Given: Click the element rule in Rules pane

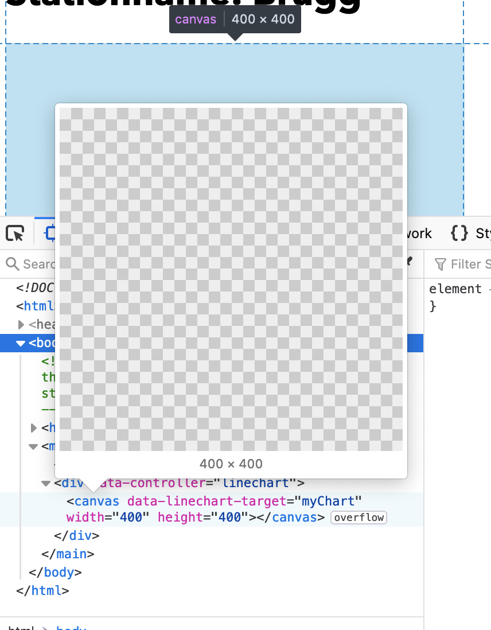Looking at the screenshot, I should click(455, 289).
